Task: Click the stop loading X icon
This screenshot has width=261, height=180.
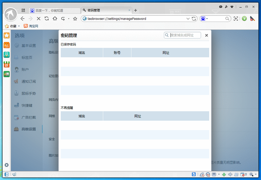Action: 39,19
